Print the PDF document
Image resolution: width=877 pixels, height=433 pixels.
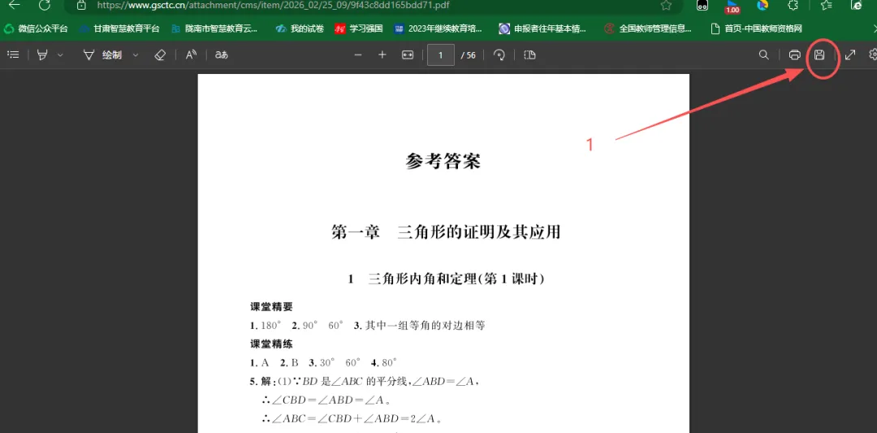coord(794,54)
